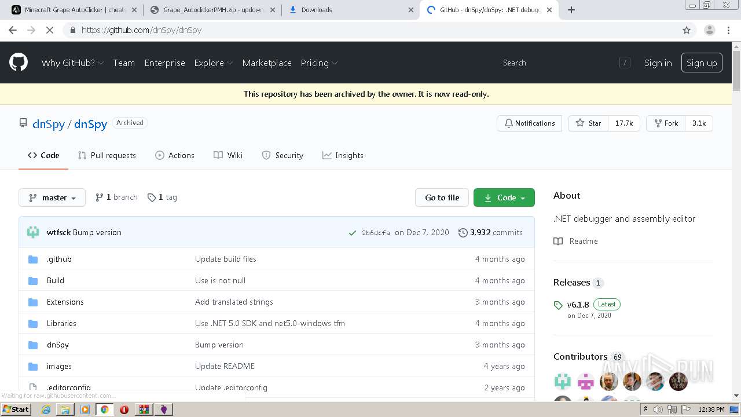
Task: Switch to the Downloads browser tab
Action: (350, 10)
